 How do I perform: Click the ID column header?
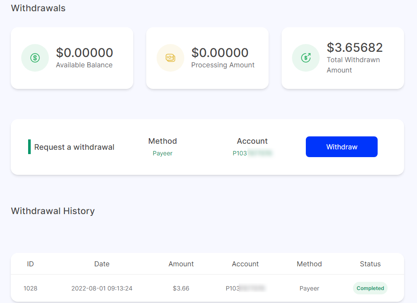click(x=30, y=264)
